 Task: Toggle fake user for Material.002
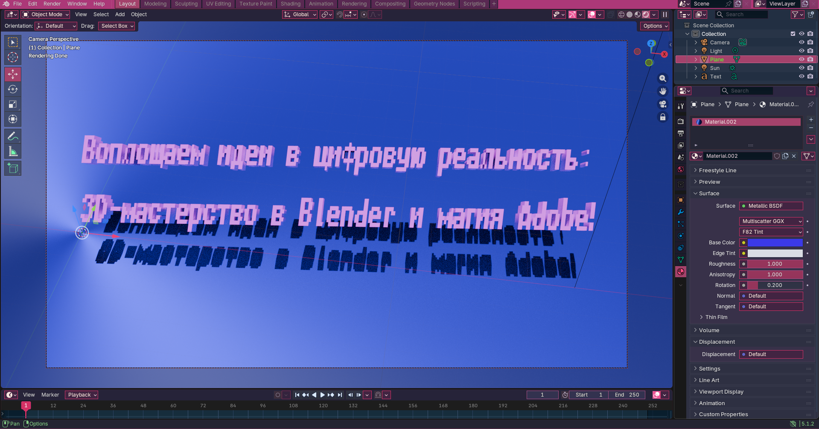click(777, 156)
